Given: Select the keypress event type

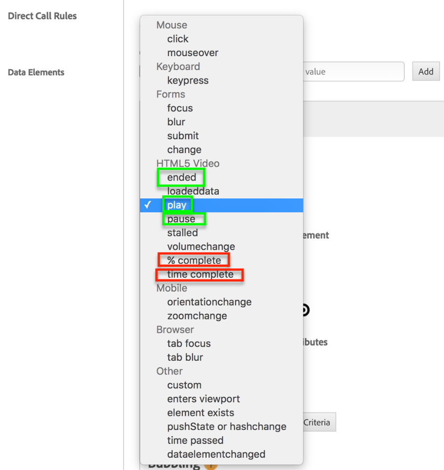Looking at the screenshot, I should click(188, 80).
